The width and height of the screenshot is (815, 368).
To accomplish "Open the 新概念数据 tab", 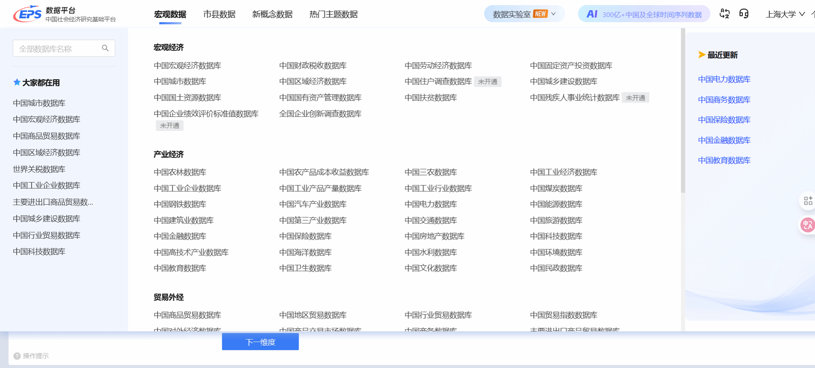I will click(x=272, y=14).
